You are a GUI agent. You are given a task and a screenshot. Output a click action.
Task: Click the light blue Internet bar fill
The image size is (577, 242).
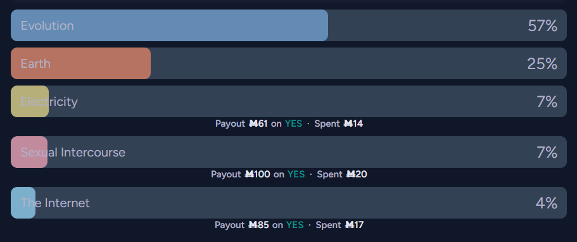click(x=23, y=203)
